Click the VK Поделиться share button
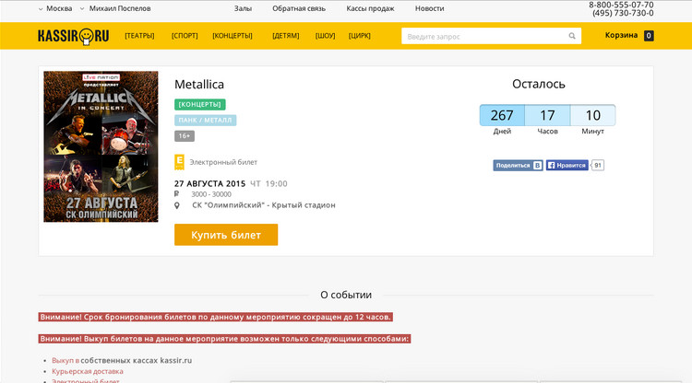 point(517,166)
